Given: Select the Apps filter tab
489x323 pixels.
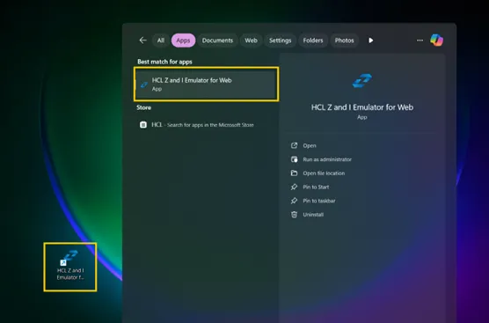Looking at the screenshot, I should click(183, 40).
